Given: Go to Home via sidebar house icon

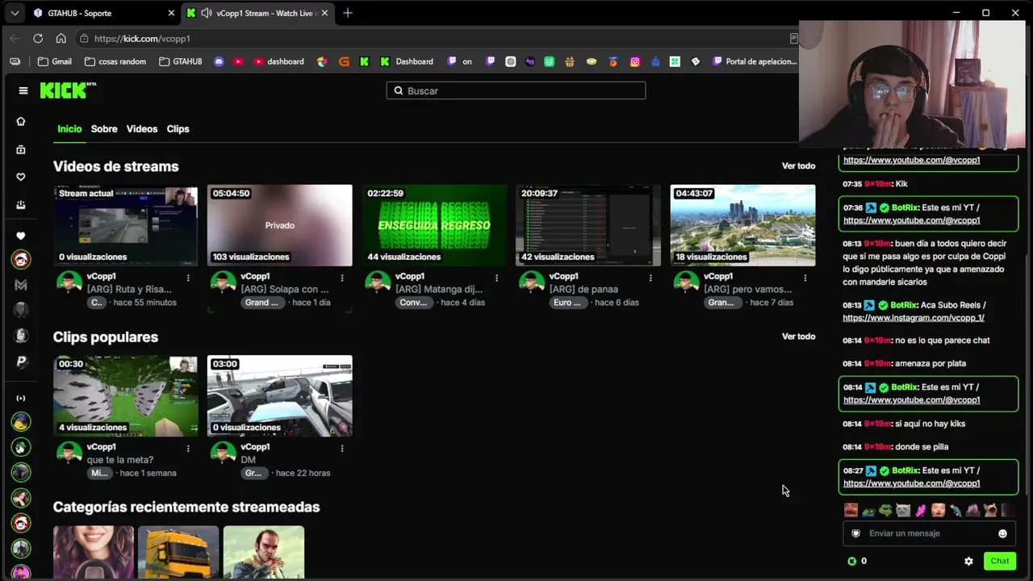Looking at the screenshot, I should click(x=21, y=121).
